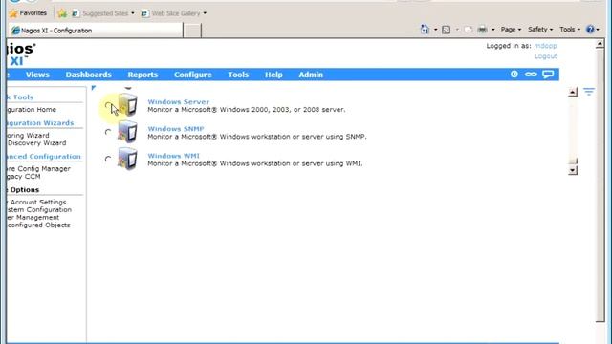The width and height of the screenshot is (612, 344).
Task: Select the Windows SNMP radio button
Action: pos(108,132)
